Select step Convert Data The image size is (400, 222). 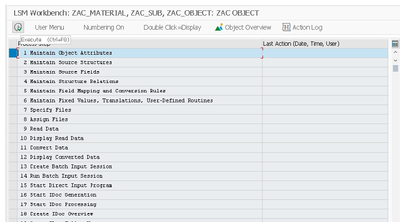click(x=49, y=148)
